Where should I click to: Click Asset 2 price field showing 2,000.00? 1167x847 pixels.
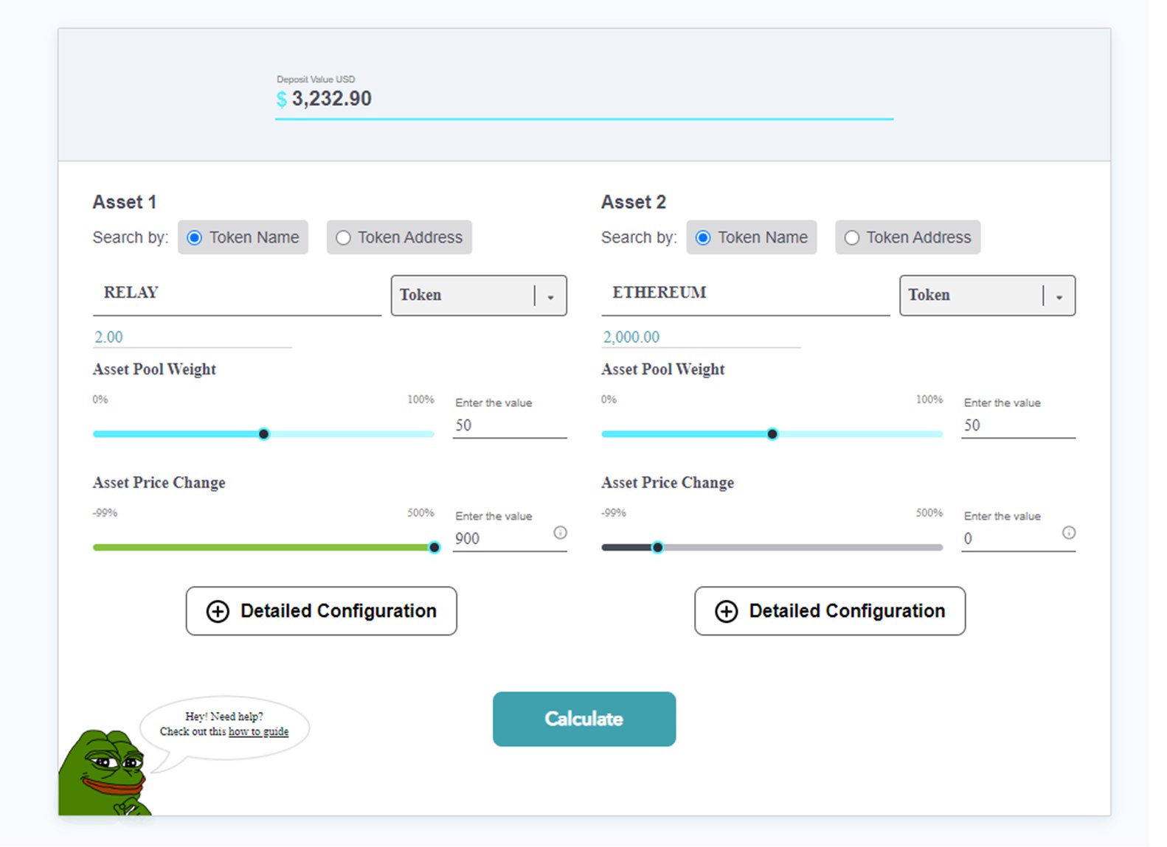coord(701,337)
